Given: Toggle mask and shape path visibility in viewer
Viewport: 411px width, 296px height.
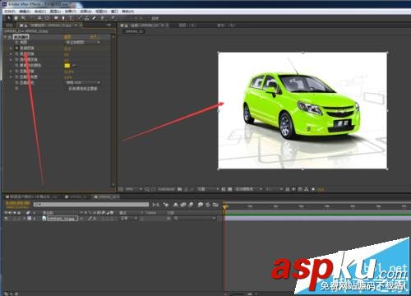Looking at the screenshot, I should pos(154,189).
